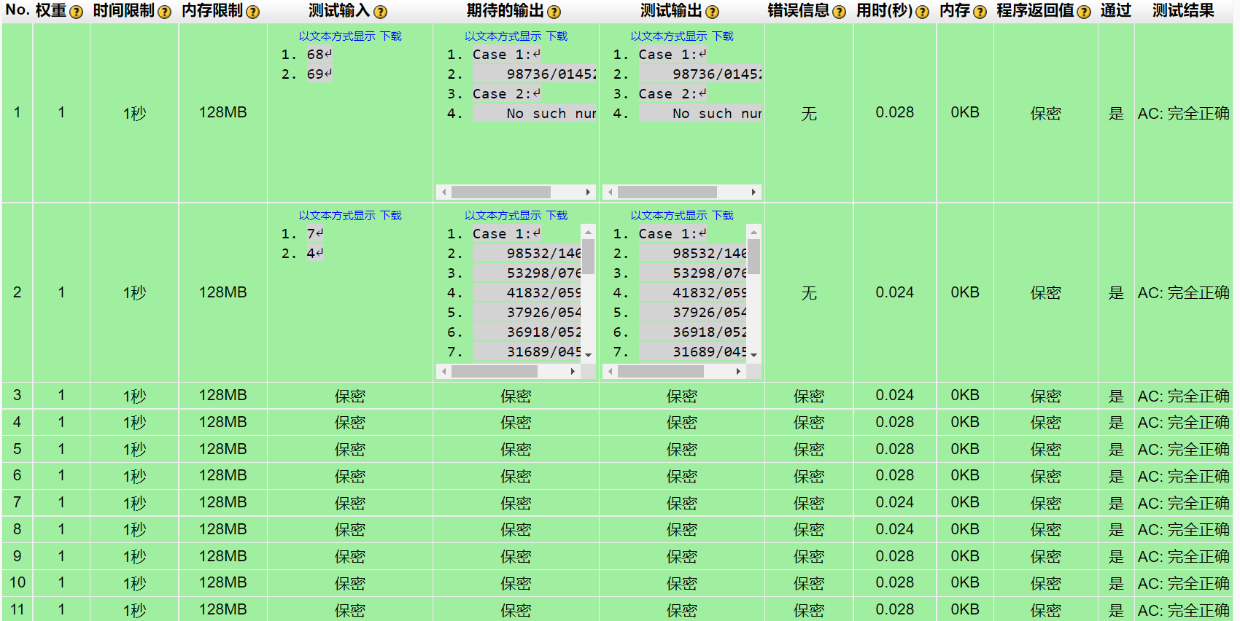Open help icon next to 内存限制 header
Screen dimensions: 1240x621
(252, 12)
